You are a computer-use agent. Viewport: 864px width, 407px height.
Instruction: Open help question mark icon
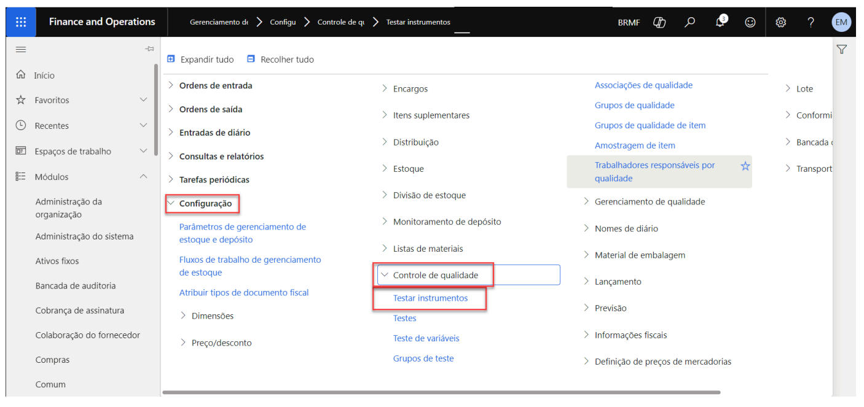click(x=811, y=22)
